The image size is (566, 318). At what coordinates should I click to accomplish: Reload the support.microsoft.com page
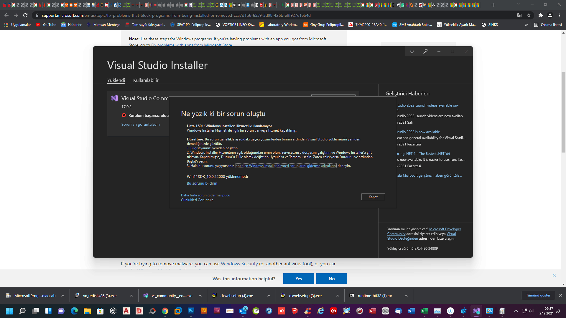point(25,15)
